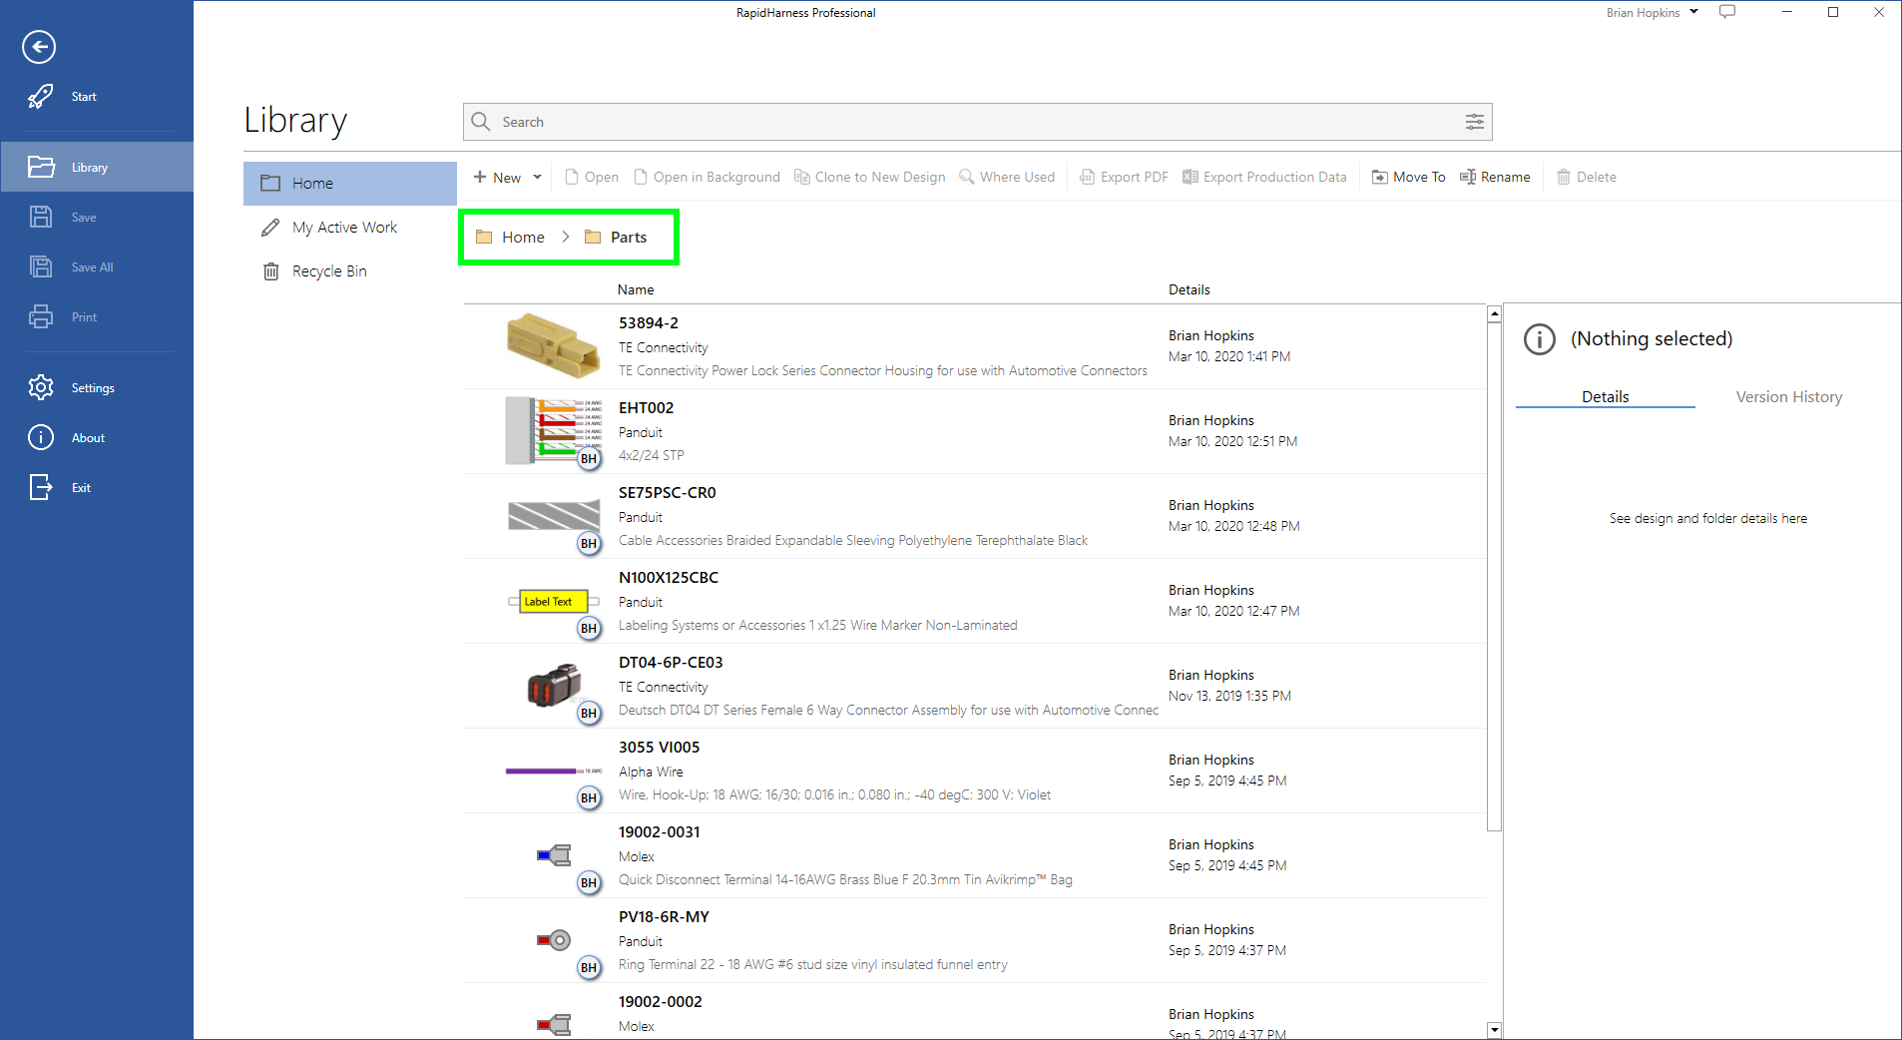The width and height of the screenshot is (1902, 1040).
Task: Click the back arrow icon
Action: (x=39, y=47)
